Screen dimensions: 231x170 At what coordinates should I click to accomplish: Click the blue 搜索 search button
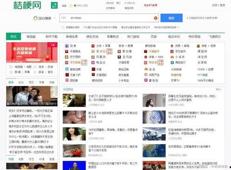pyautogui.click(x=171, y=18)
